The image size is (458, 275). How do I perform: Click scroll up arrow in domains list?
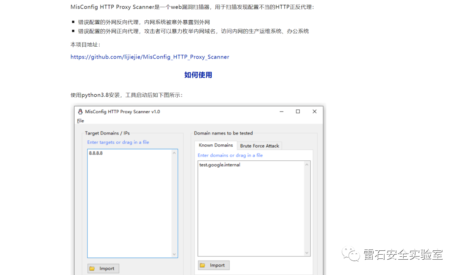[307, 165]
